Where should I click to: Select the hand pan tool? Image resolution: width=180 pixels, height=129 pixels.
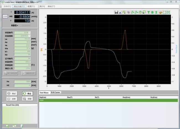(x=140, y=12)
